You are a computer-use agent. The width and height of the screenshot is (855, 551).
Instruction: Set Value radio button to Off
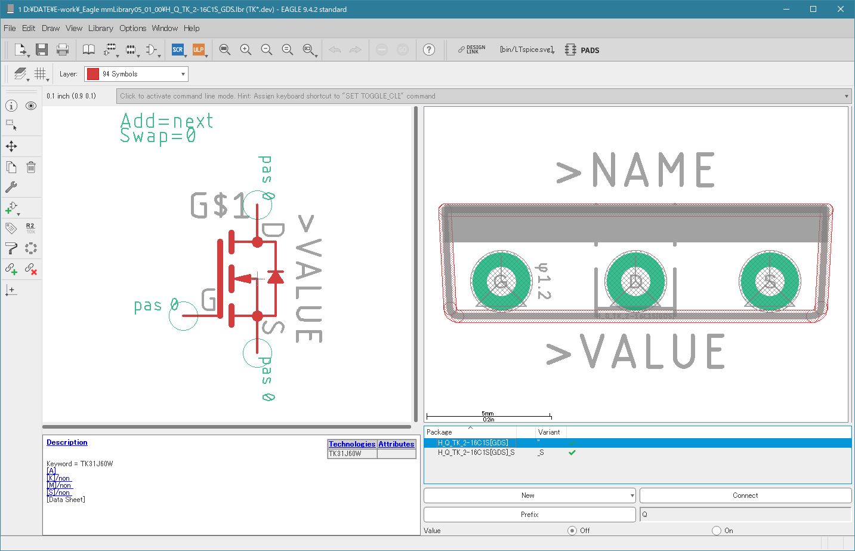tap(572, 530)
